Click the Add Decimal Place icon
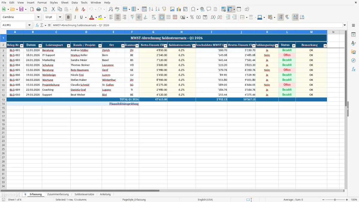Image resolution: width=359 pixels, height=202 pixels. coord(213,17)
